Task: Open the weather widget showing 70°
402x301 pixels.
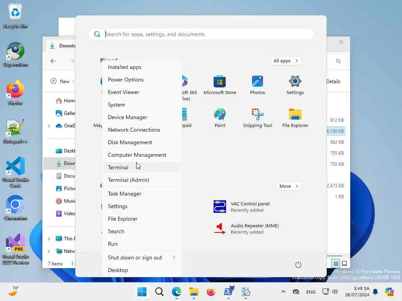Action: tap(13, 292)
